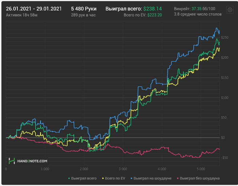Click 'Активен 18ч 58м' active time text

click(x=21, y=15)
